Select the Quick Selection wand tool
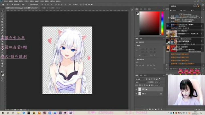 (x=2, y=19)
